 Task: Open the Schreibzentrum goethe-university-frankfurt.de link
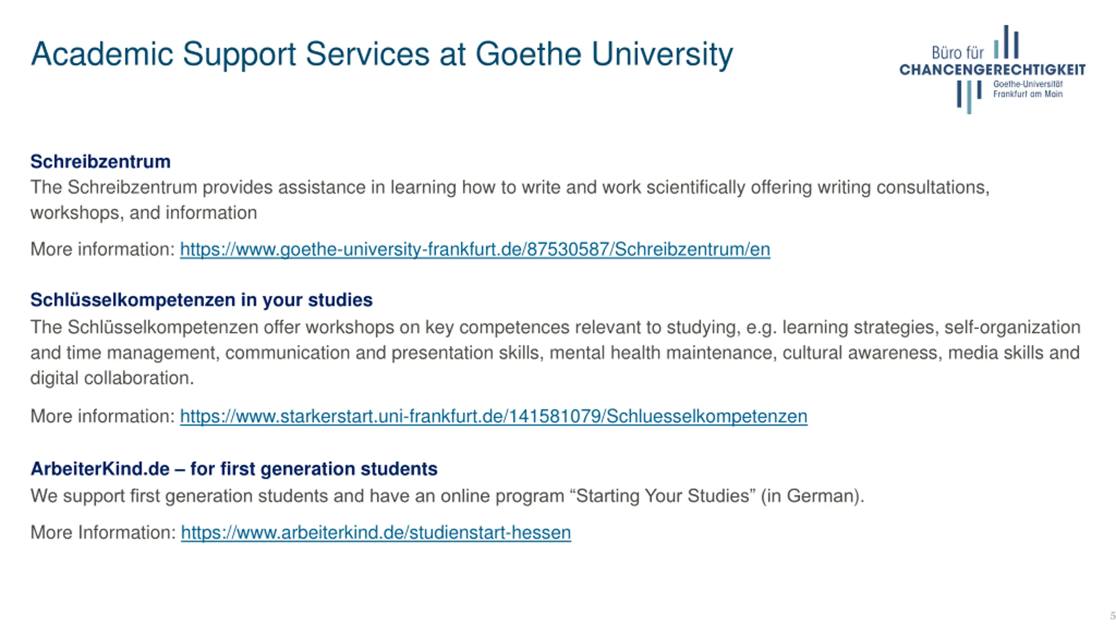(x=475, y=249)
